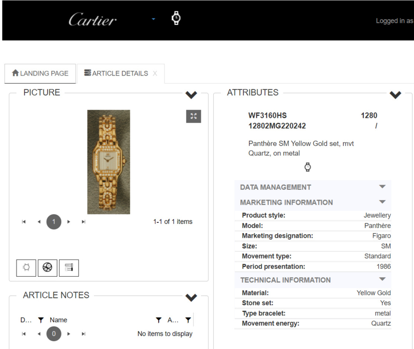Click the small watch icon in Attributes
The width and height of the screenshot is (414, 349).
tap(307, 167)
